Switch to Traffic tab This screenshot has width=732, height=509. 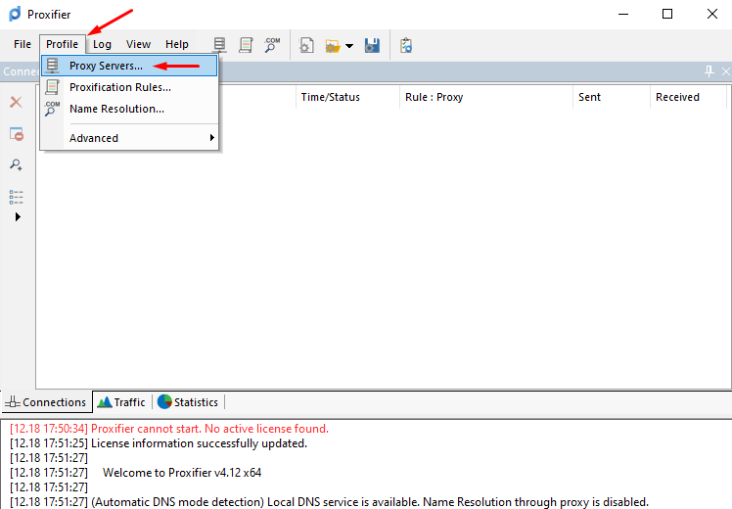[122, 402]
